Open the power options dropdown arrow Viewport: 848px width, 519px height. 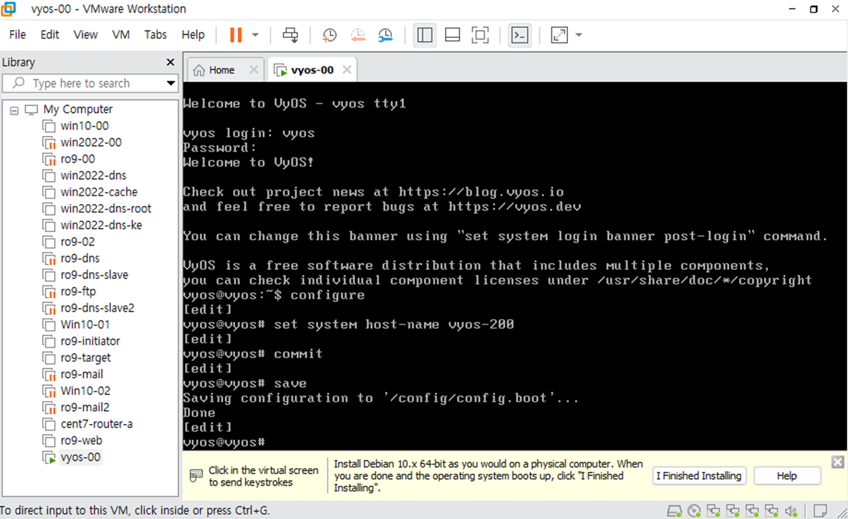pos(255,35)
